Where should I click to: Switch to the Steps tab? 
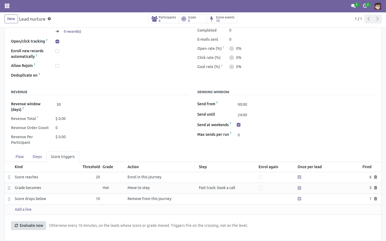(37, 157)
